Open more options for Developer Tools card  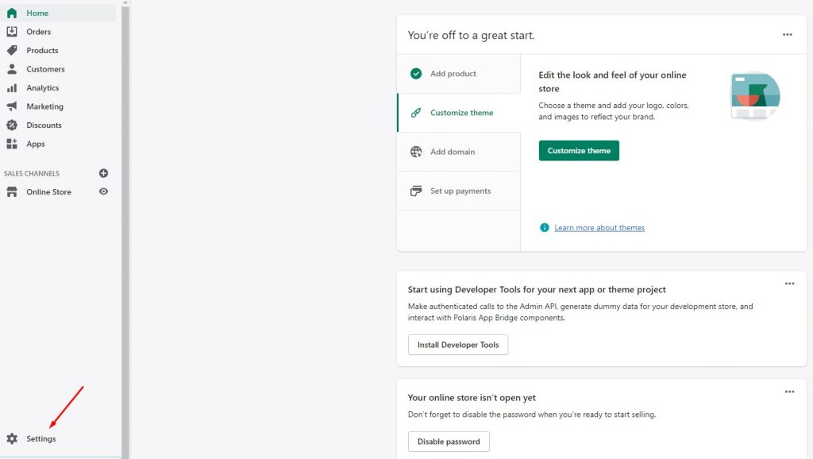pyautogui.click(x=789, y=283)
